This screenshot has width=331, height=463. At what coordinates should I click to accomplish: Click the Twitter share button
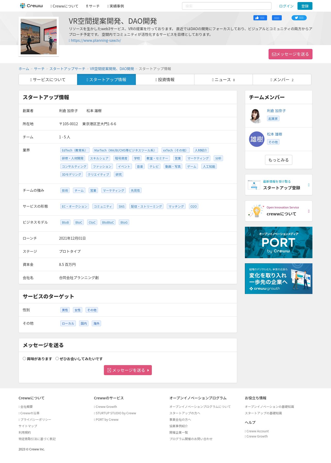click(299, 18)
